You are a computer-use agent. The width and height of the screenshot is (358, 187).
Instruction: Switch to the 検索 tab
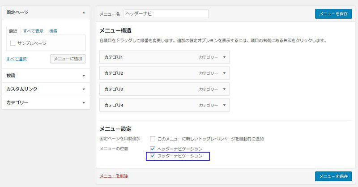tap(53, 31)
